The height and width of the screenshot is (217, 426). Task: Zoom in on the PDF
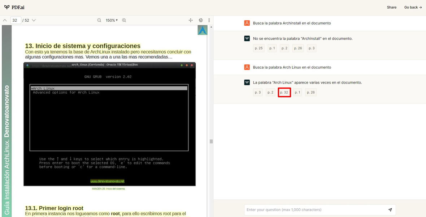(x=124, y=20)
